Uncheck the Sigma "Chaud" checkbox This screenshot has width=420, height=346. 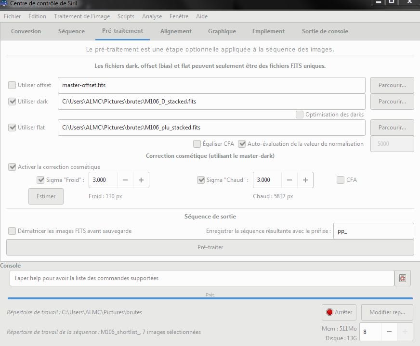pyautogui.click(x=201, y=180)
